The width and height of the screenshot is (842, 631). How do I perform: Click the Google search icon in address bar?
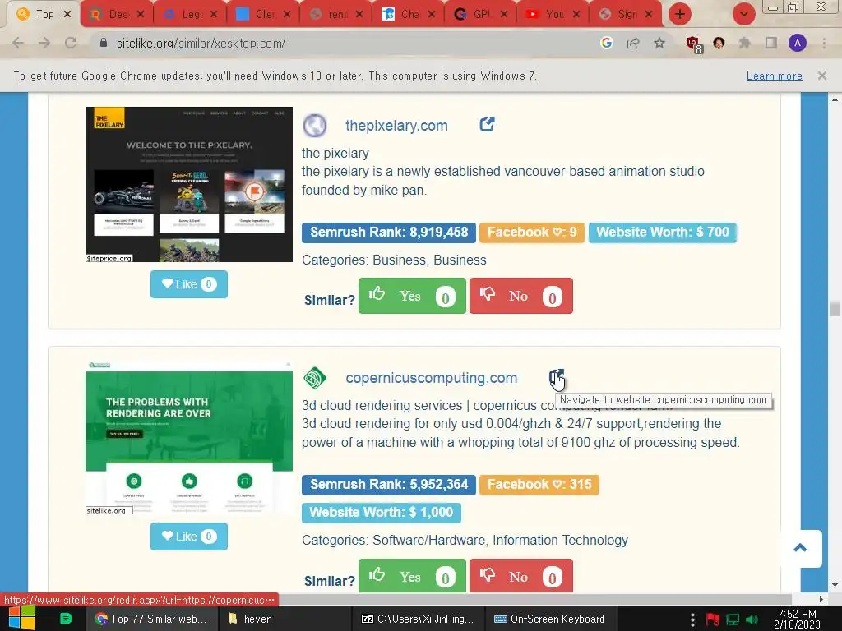[x=607, y=43]
